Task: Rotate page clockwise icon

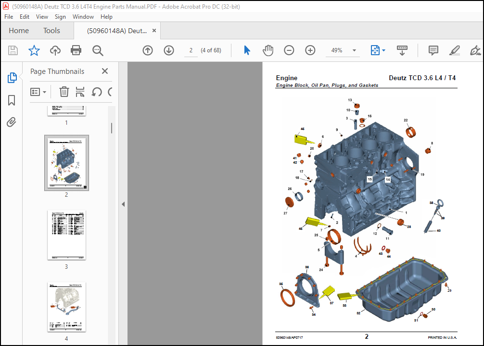Action: [x=110, y=92]
